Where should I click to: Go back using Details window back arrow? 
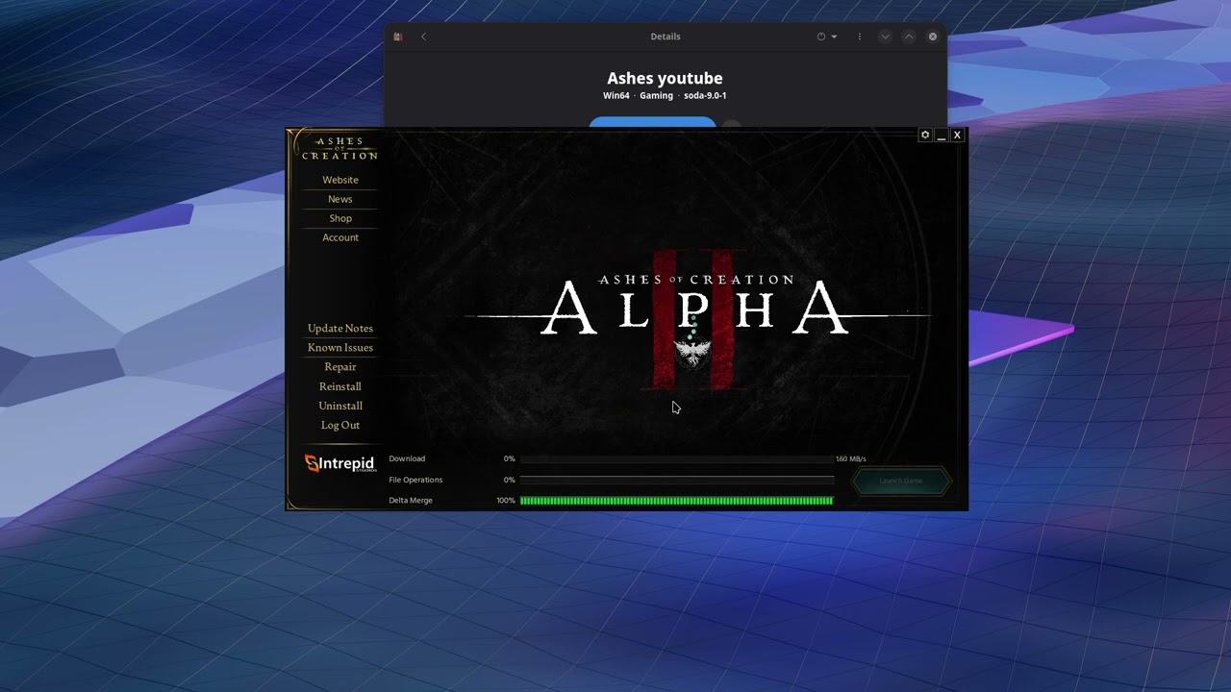[423, 37]
